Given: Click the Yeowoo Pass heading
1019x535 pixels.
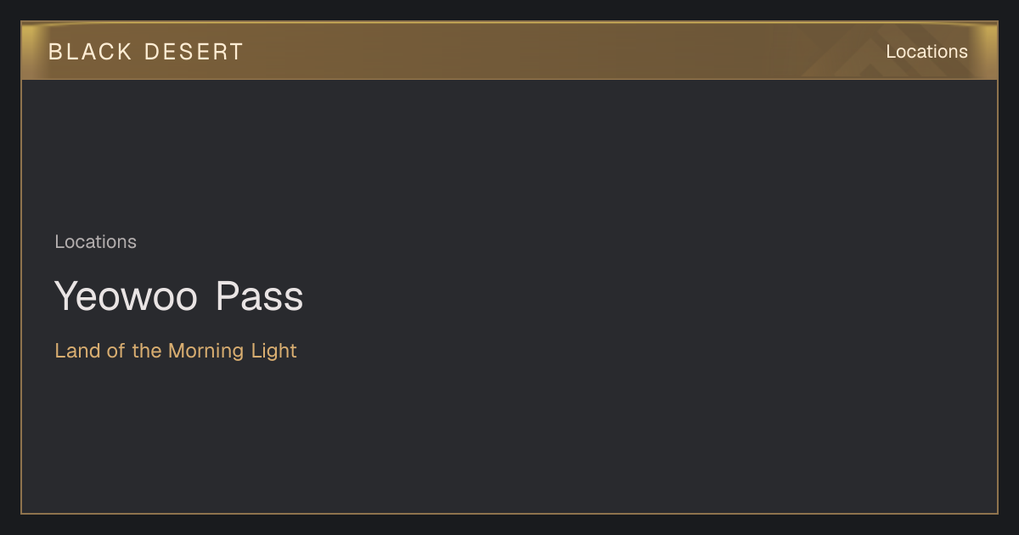Looking at the screenshot, I should pos(178,296).
